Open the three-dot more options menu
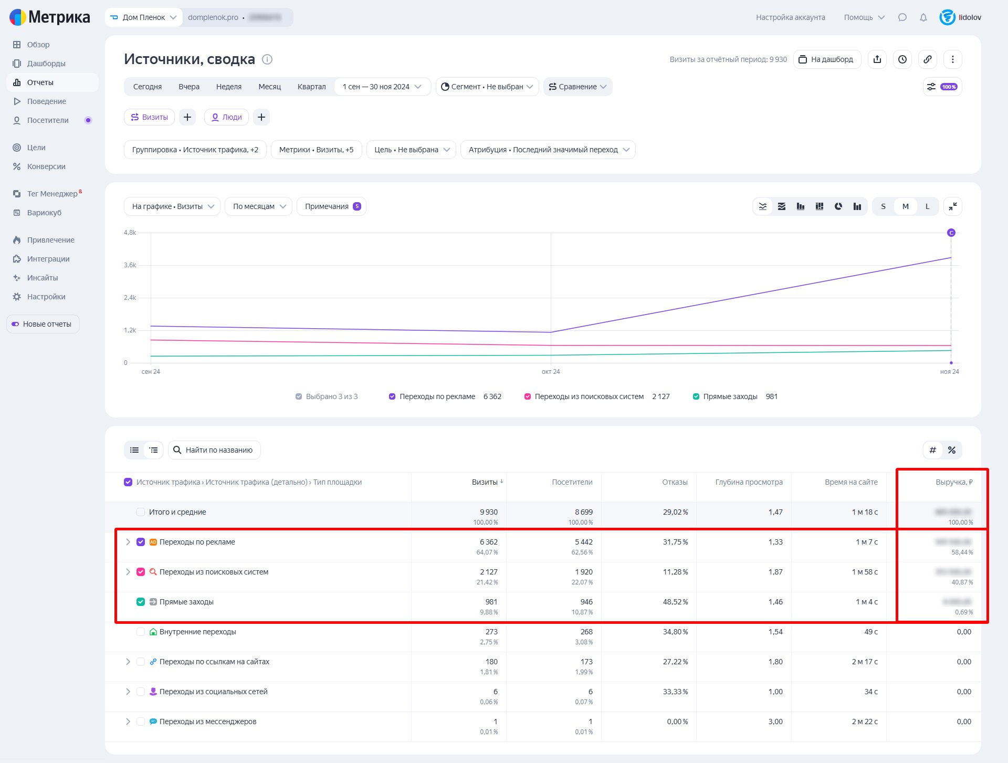Viewport: 1008px width, 763px height. click(x=953, y=59)
